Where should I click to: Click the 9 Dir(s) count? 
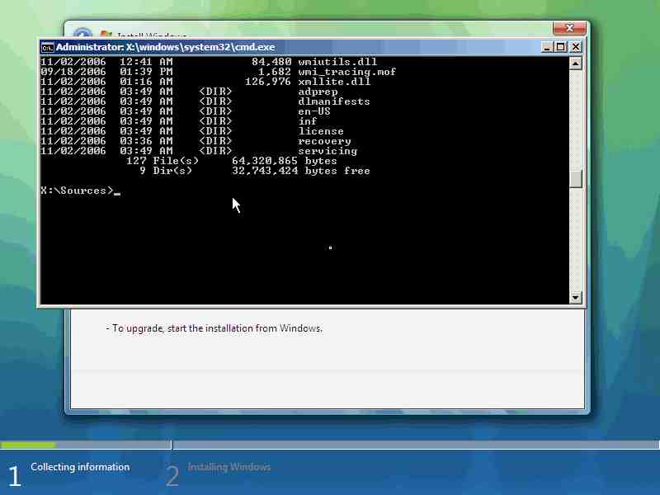click(x=166, y=171)
